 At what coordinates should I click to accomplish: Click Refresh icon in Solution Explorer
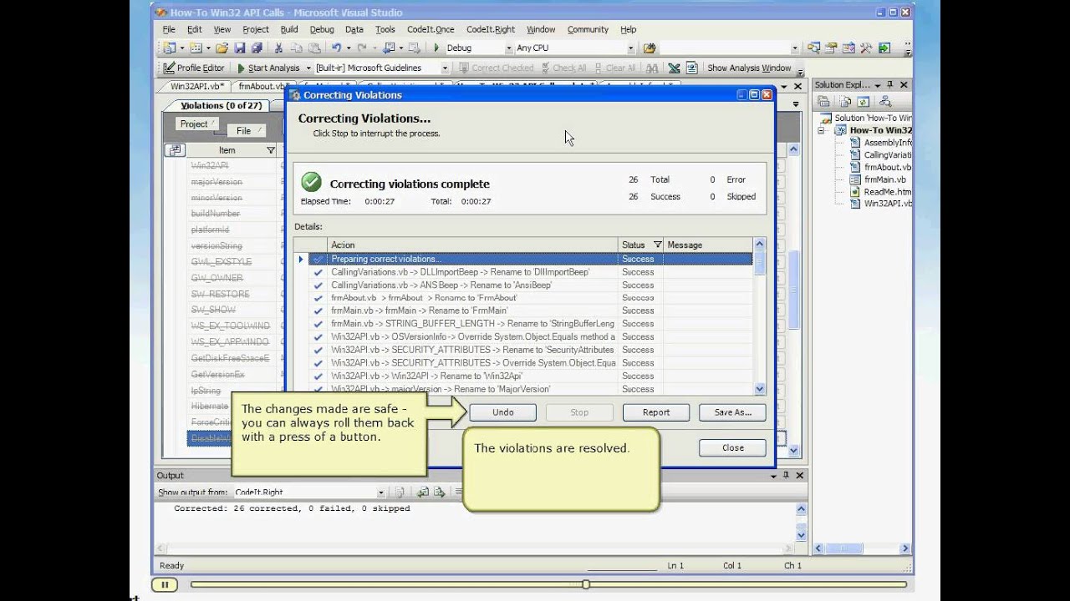[864, 101]
